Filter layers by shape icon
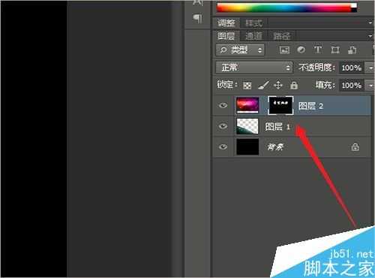The width and height of the screenshot is (375, 278). click(335, 50)
